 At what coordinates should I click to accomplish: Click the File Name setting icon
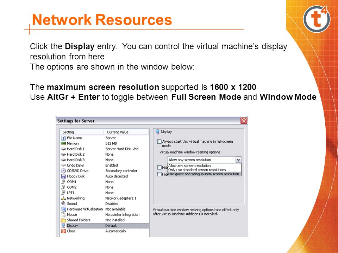click(63, 138)
